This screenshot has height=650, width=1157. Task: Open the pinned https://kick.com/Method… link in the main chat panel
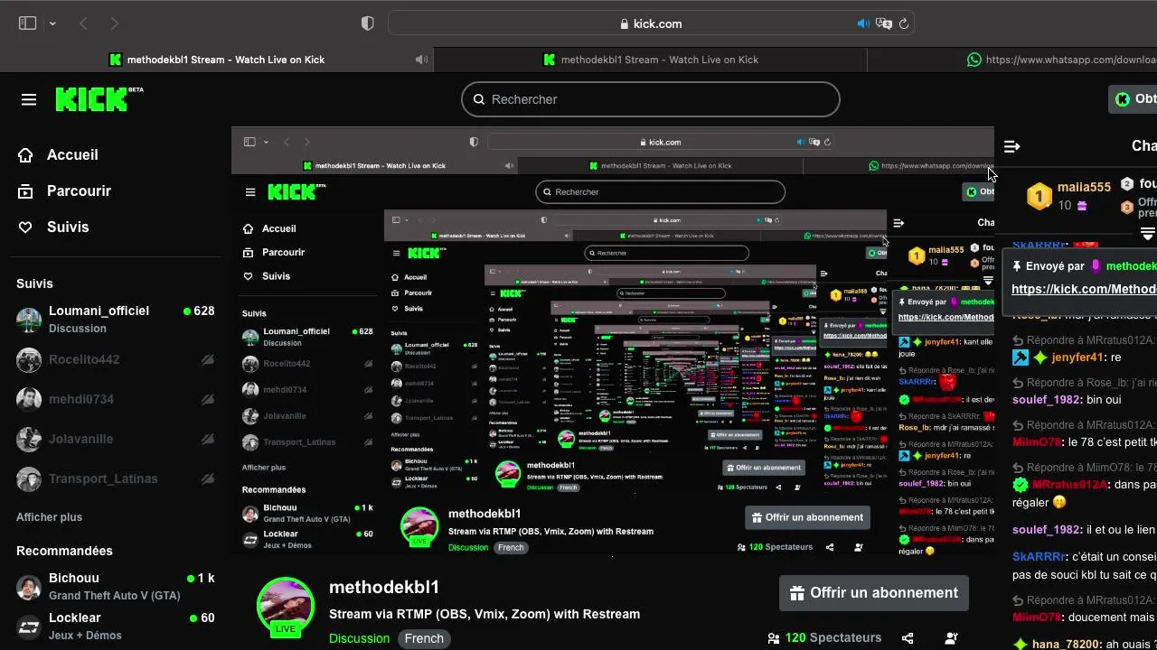click(1084, 289)
